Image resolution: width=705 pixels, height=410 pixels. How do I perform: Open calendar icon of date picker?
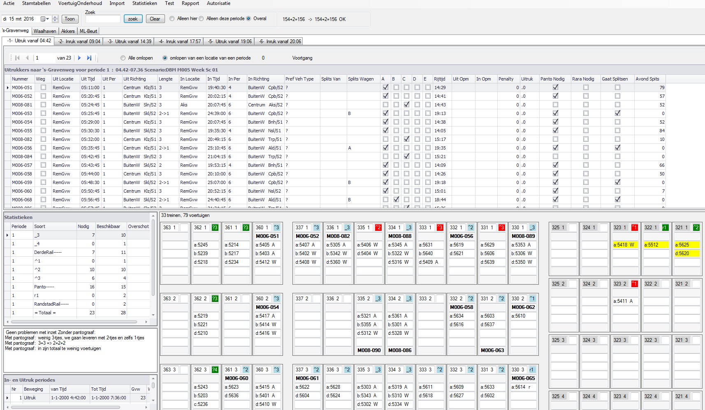pos(43,19)
